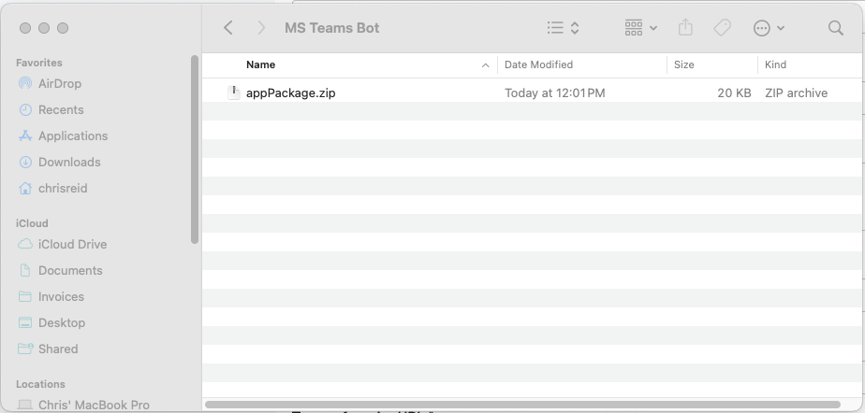Click the Favorites section header
This screenshot has height=413, width=865.
click(x=39, y=63)
